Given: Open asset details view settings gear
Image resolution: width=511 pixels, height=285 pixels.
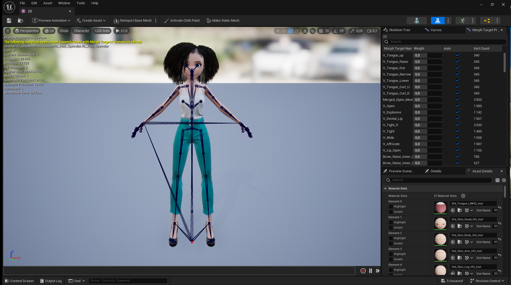Looking at the screenshot, I should (x=504, y=180).
